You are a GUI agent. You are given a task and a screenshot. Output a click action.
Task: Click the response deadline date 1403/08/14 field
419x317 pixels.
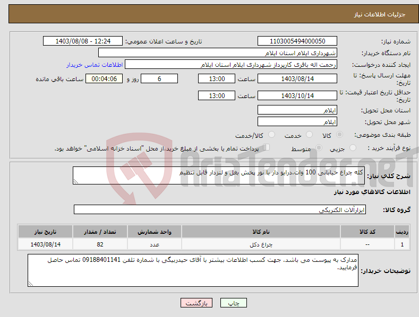297,78
